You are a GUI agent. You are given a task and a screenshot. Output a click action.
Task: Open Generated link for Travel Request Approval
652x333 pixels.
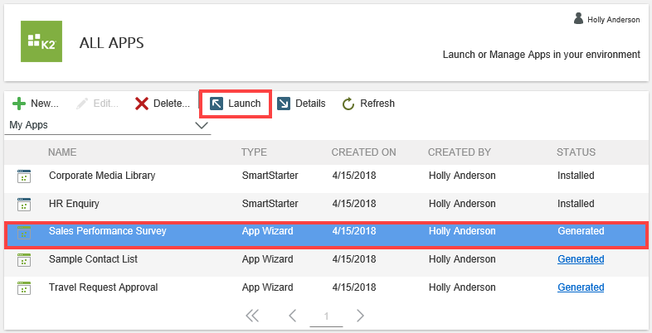tap(581, 287)
